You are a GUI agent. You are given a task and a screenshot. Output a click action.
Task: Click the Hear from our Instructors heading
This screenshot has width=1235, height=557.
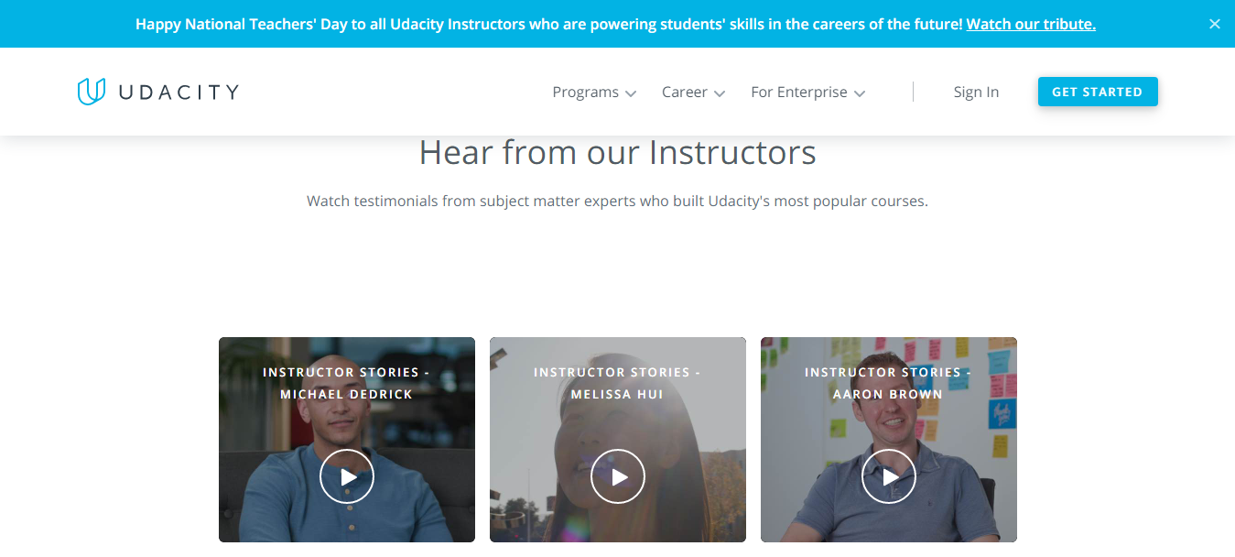[617, 152]
